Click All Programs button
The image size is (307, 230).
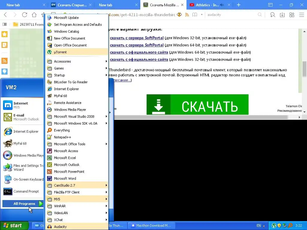(22, 204)
